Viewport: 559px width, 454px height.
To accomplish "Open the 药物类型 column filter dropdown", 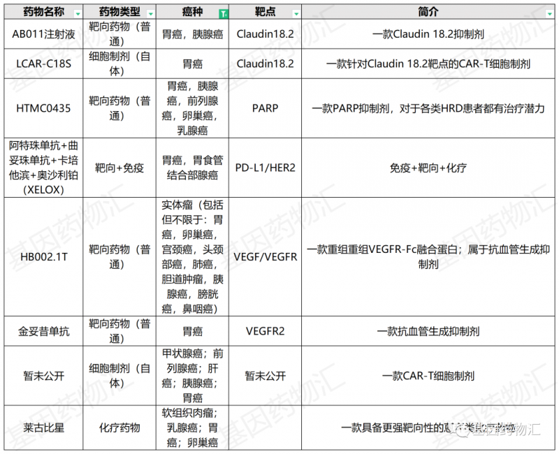I will pos(153,14).
